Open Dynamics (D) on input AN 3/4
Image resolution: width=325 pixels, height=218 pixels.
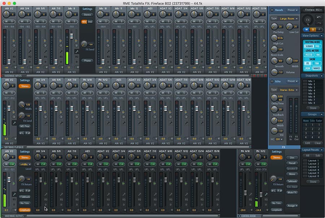click(x=30, y=62)
